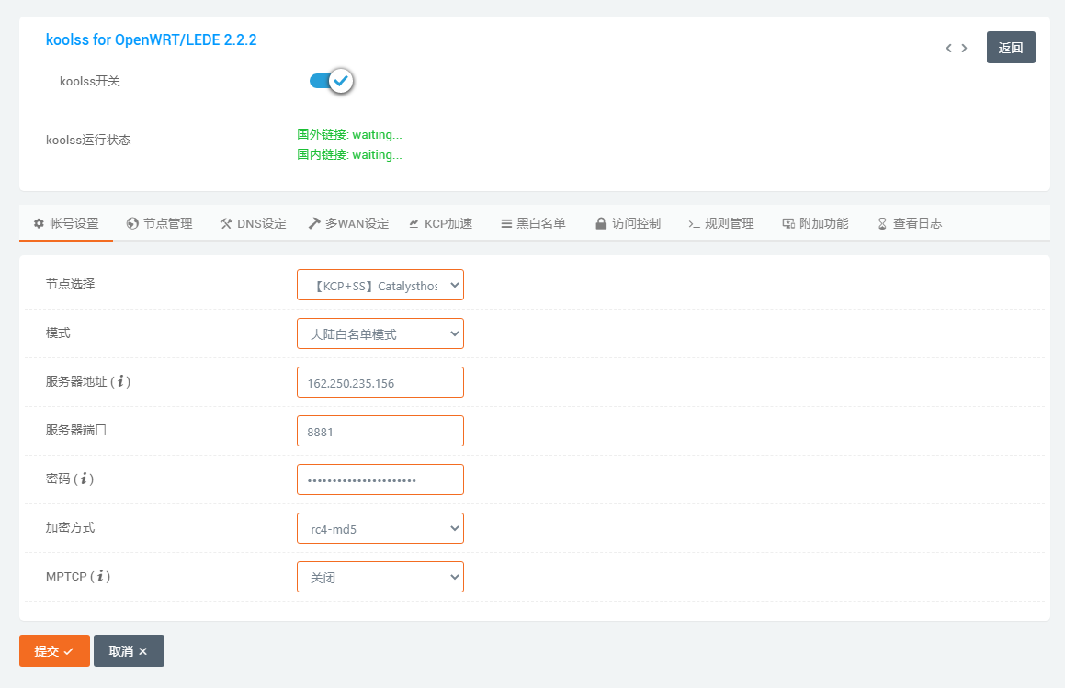Click the info icon next to 密码

point(84,479)
